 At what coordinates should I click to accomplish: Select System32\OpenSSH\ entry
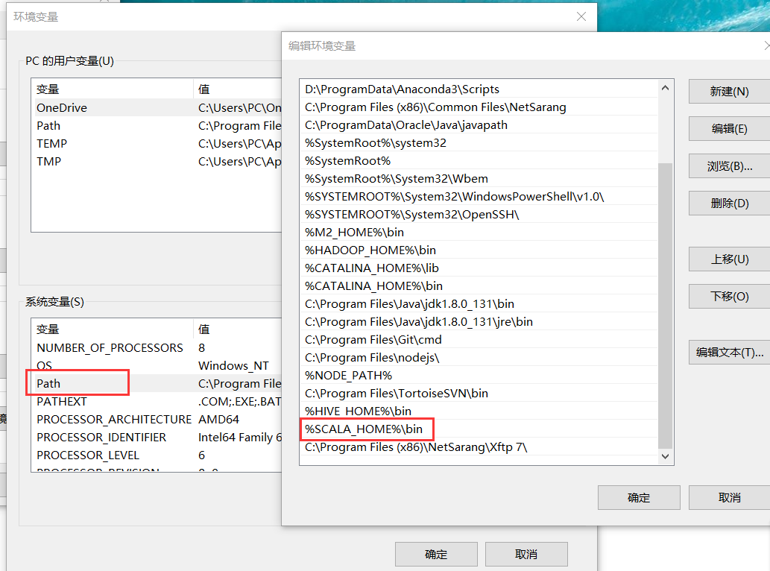click(479, 214)
